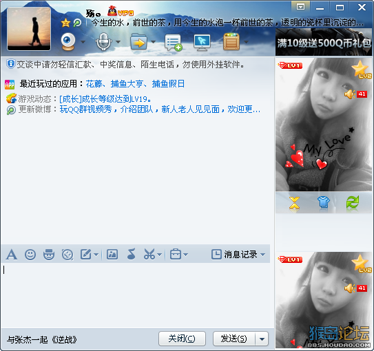Capture a screenshot with scissors icon
This screenshot has height=351, width=374.
(149, 254)
